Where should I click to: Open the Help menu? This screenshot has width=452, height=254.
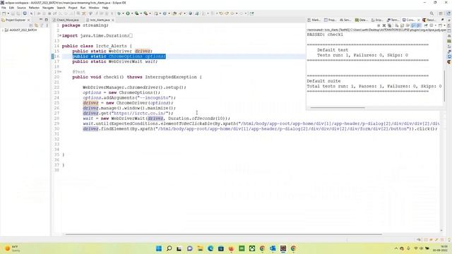pos(105,8)
